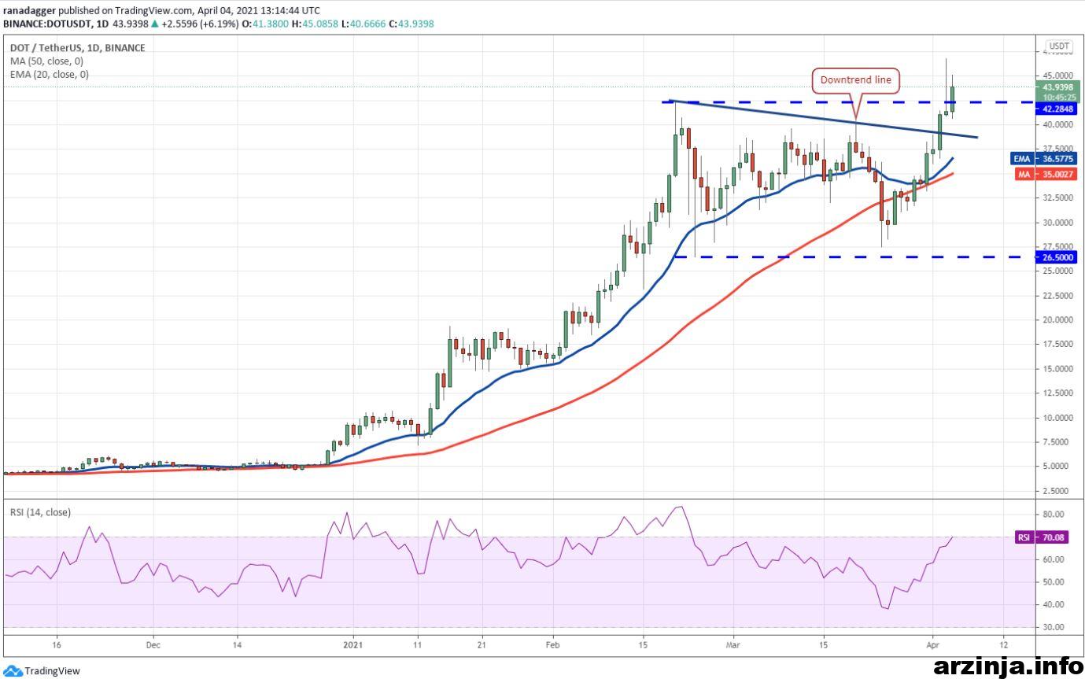Click the EMA 36.5775 axis label
This screenshot has width=1085, height=679.
pos(1044,159)
